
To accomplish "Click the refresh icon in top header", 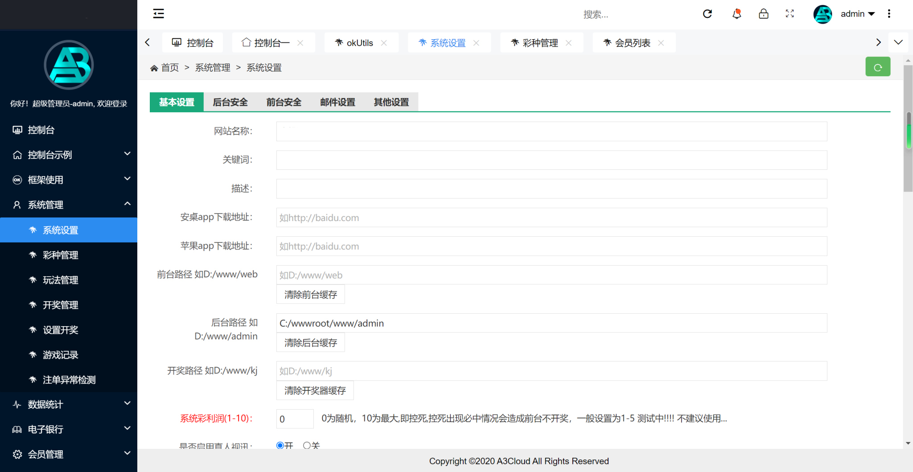I will [x=707, y=14].
